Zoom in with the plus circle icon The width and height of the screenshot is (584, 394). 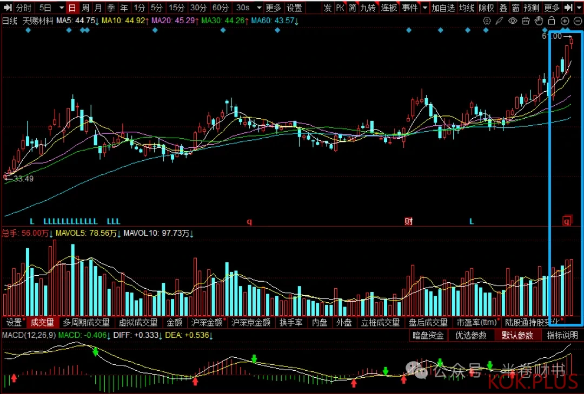pyautogui.click(x=565, y=21)
